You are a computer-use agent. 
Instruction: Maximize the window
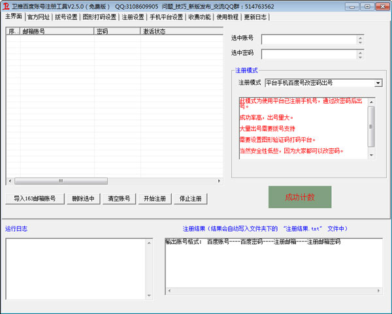point(367,7)
